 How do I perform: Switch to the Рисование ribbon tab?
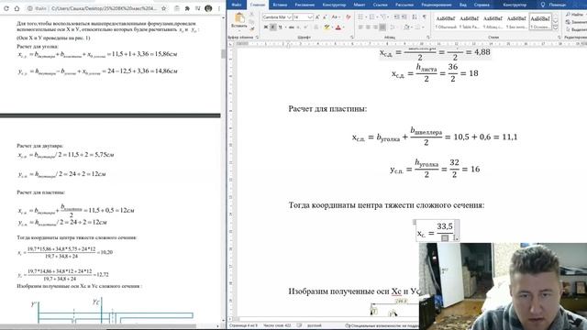tap(305, 5)
